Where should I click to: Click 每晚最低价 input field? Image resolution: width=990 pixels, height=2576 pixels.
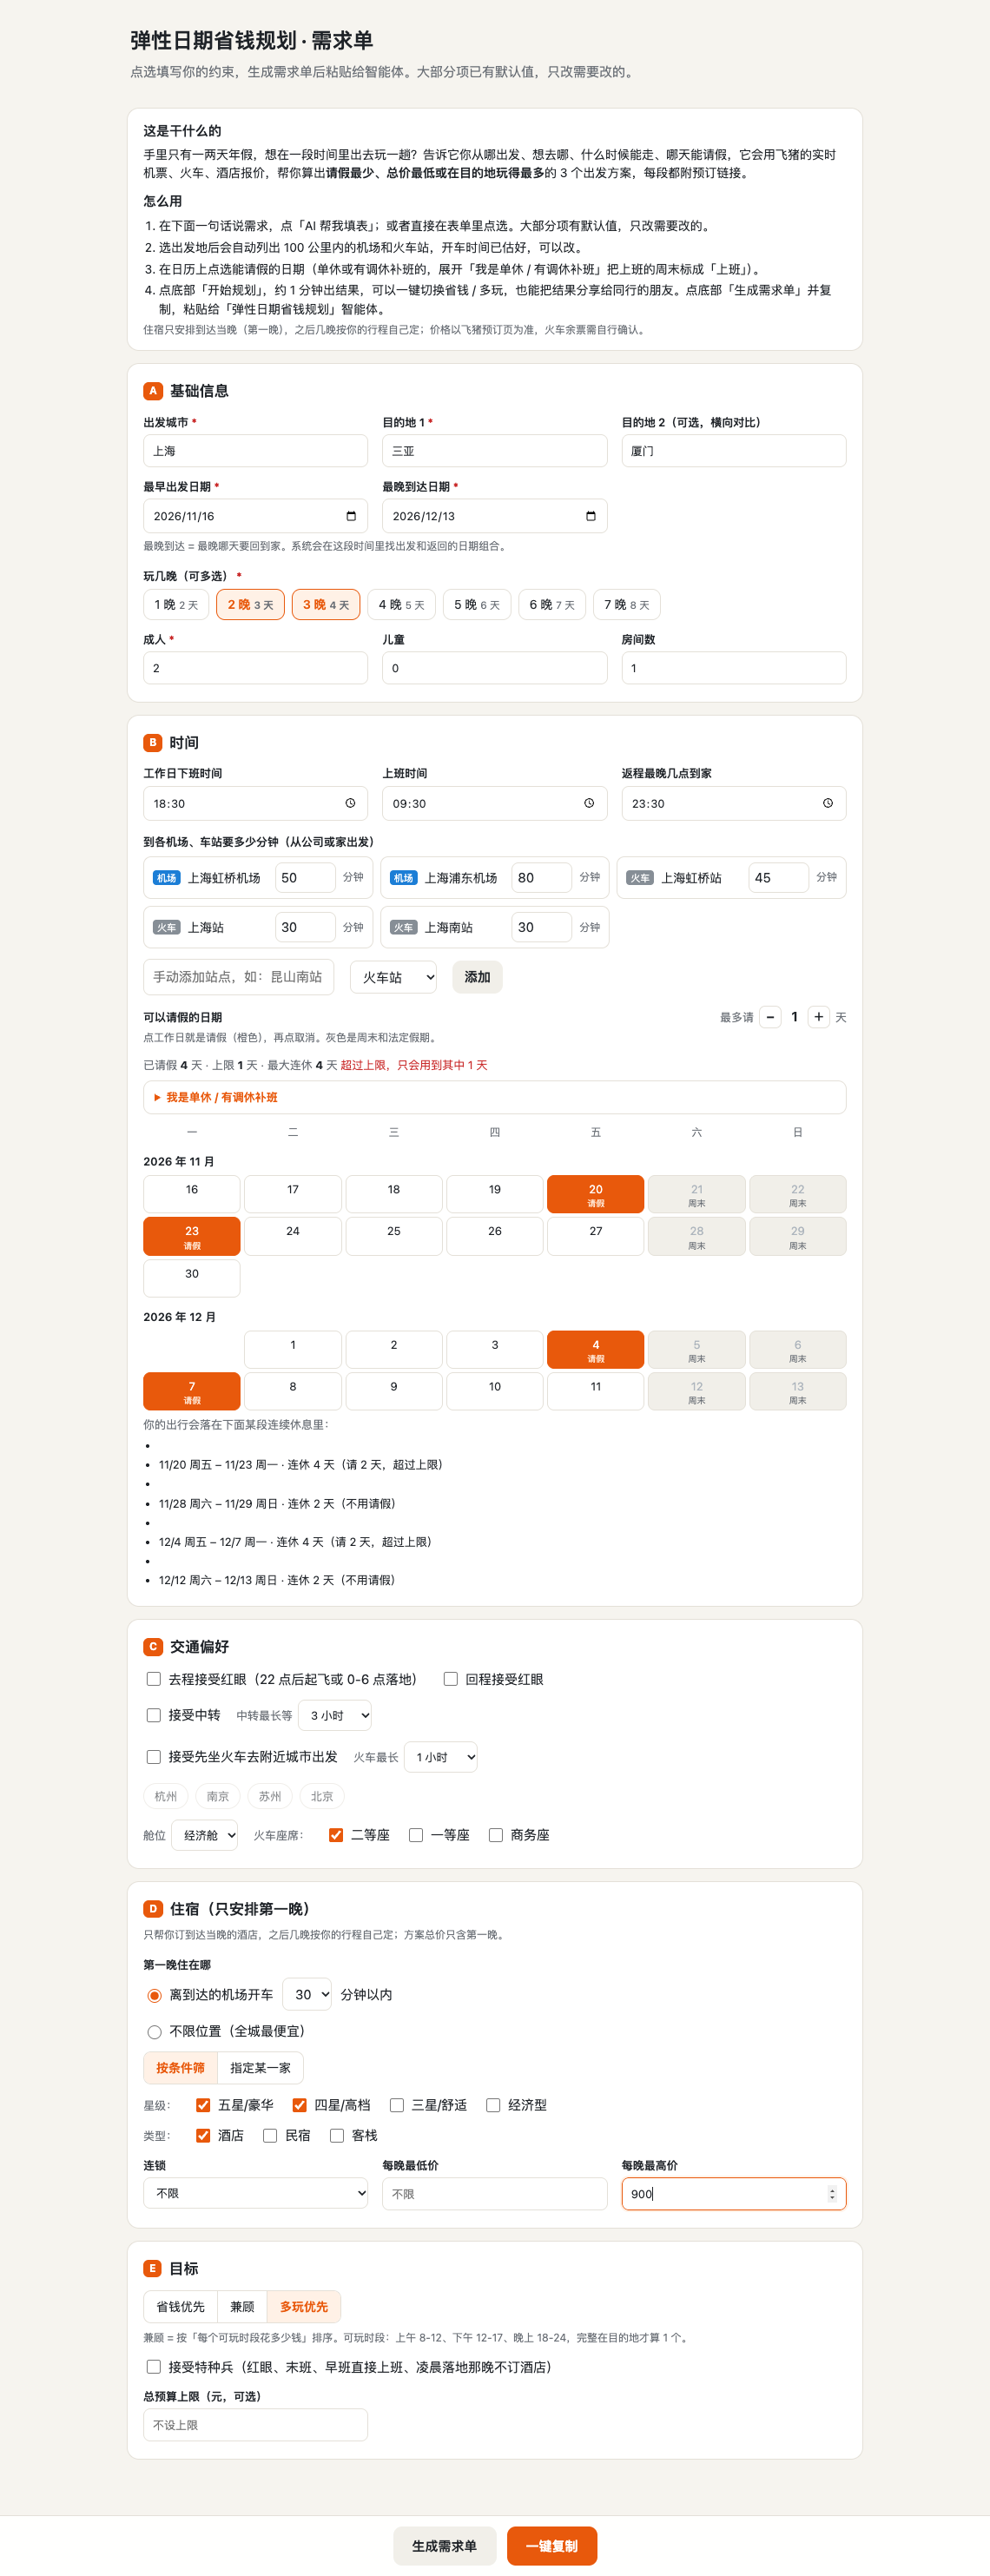(x=494, y=2194)
